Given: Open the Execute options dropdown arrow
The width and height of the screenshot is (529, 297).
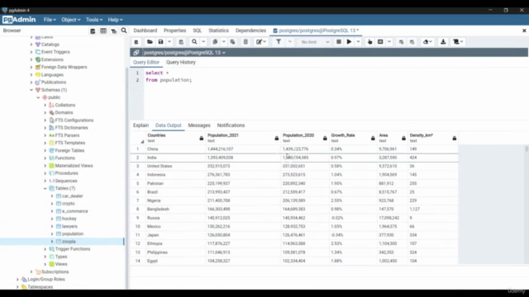Looking at the screenshot, I should 358,42.
